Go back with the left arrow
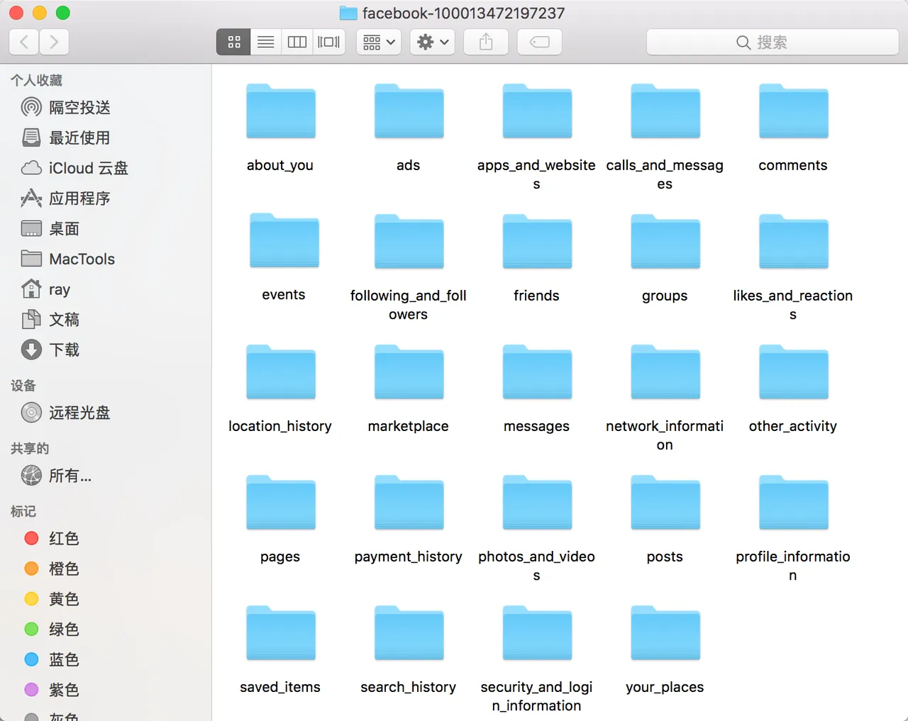This screenshot has height=721, width=908. (x=24, y=43)
